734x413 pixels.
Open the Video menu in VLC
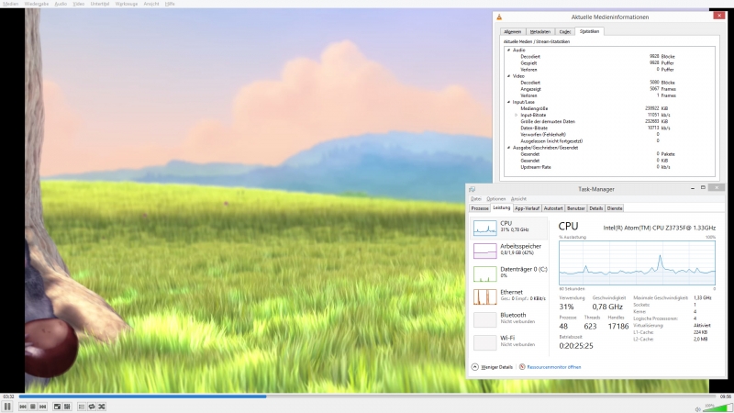tap(79, 4)
